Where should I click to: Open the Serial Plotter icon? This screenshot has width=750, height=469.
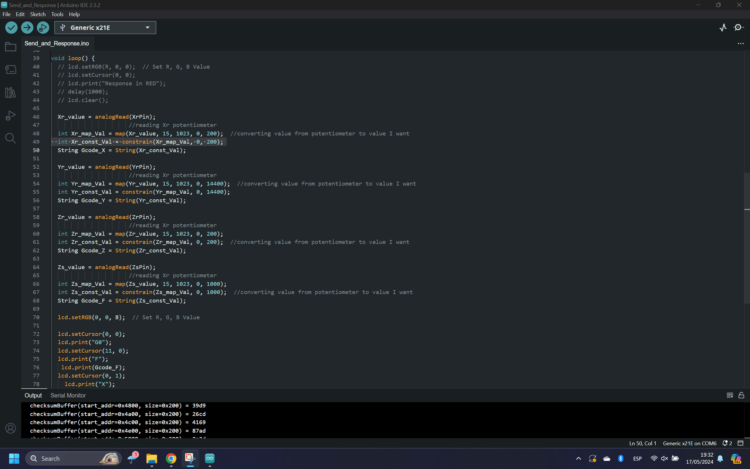[723, 28]
